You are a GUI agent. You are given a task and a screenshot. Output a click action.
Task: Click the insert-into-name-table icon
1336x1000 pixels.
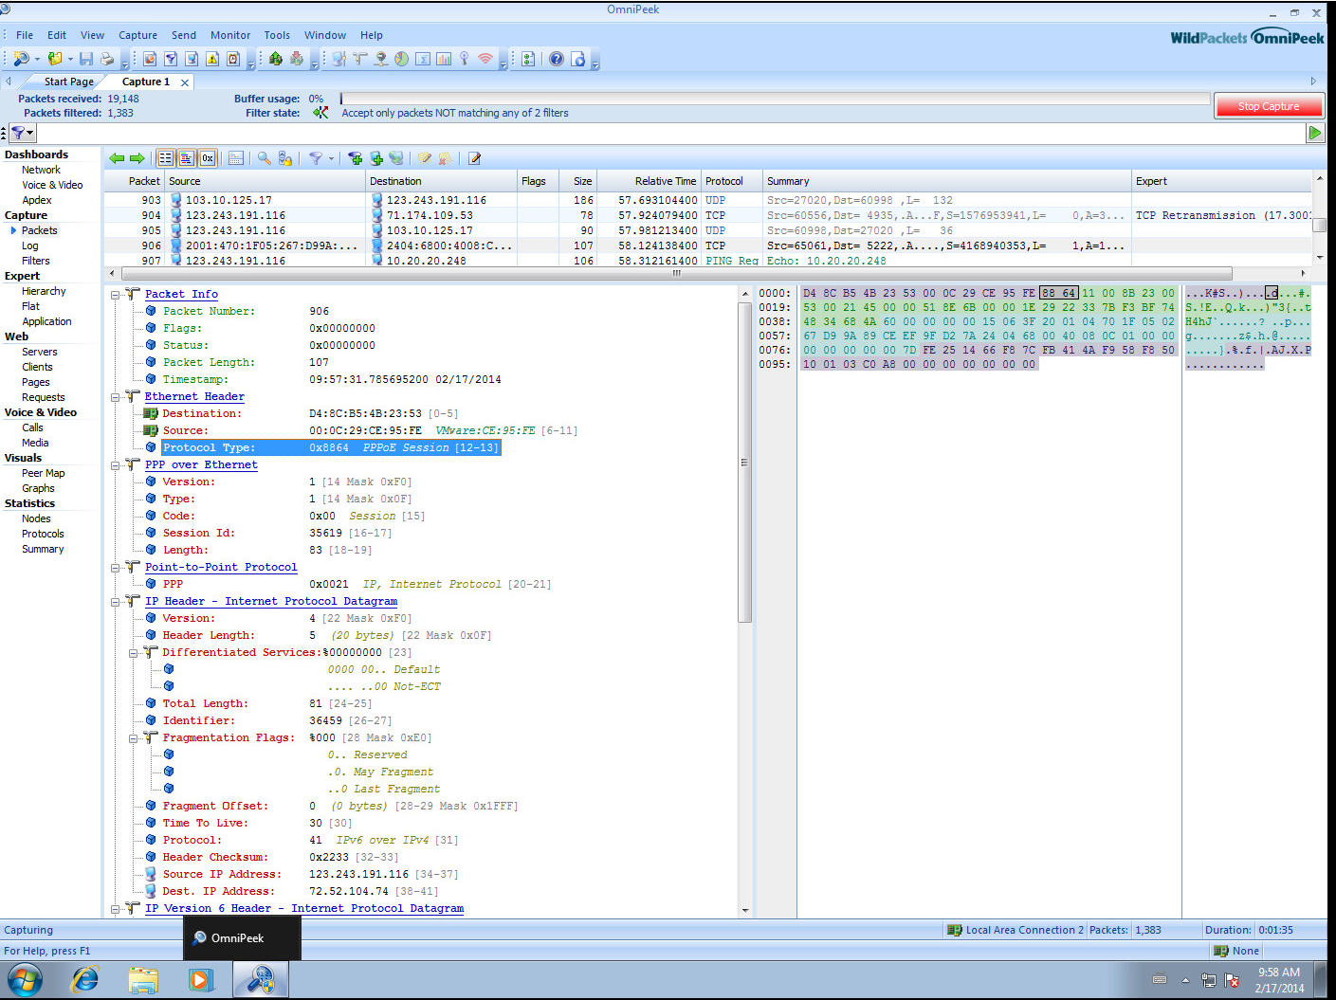376,158
